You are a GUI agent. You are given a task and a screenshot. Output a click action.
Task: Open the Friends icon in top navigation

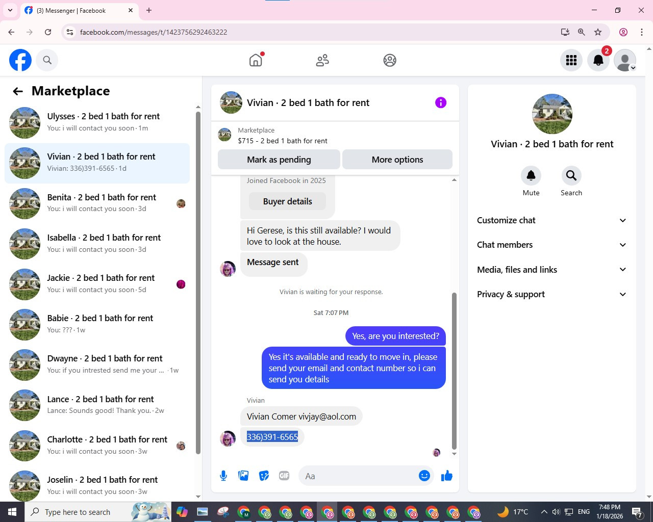pyautogui.click(x=322, y=60)
